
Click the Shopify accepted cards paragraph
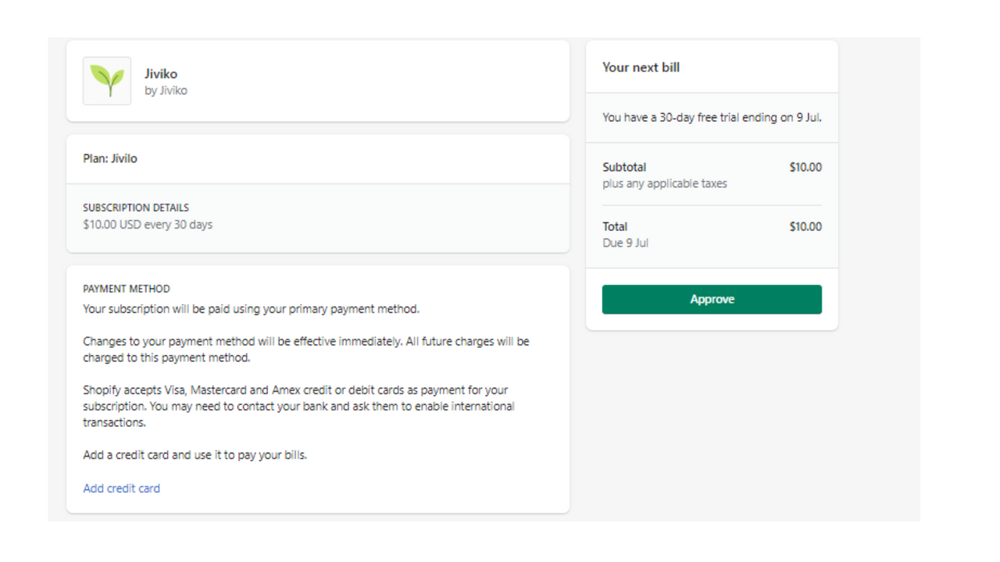click(x=298, y=406)
